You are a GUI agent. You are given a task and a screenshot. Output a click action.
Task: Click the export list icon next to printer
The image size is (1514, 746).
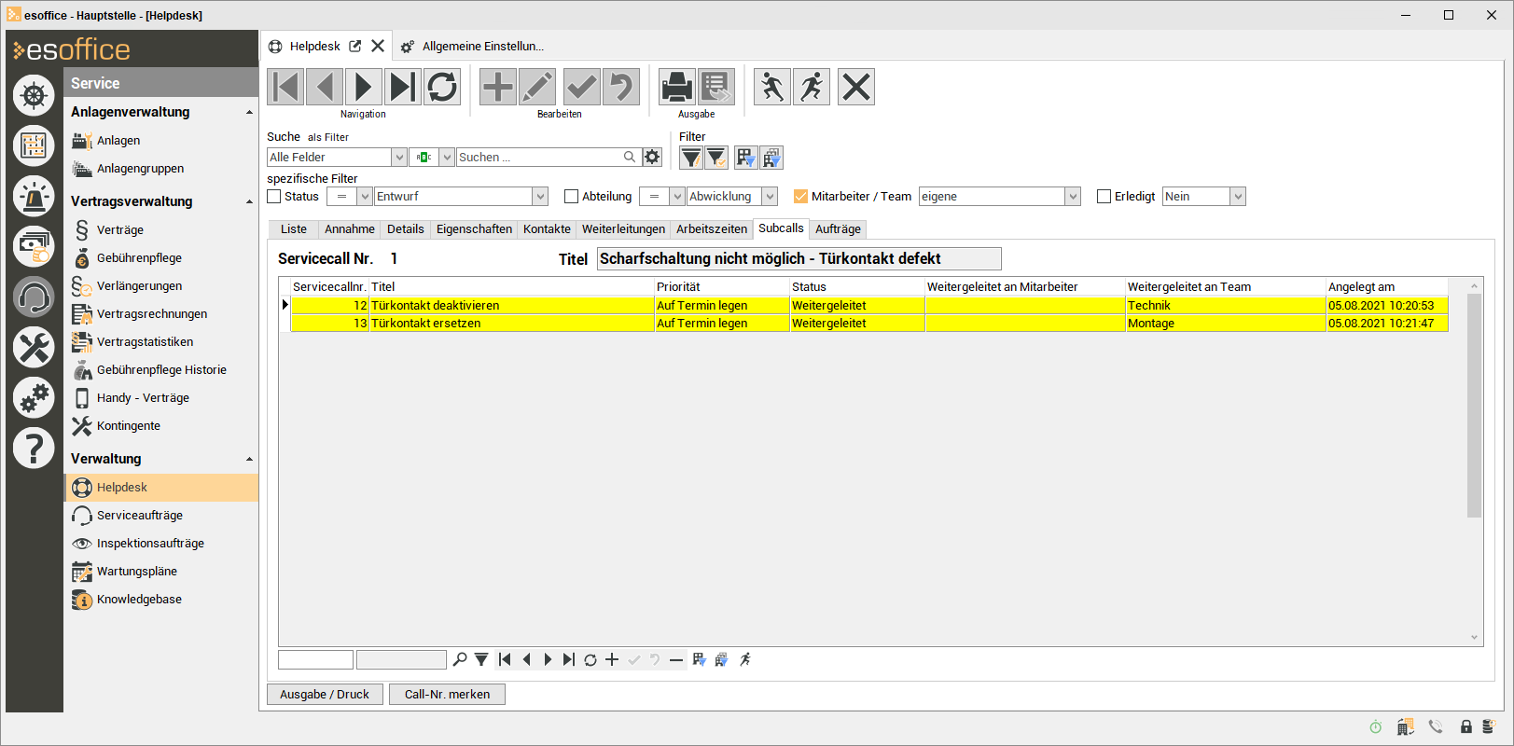coord(716,87)
